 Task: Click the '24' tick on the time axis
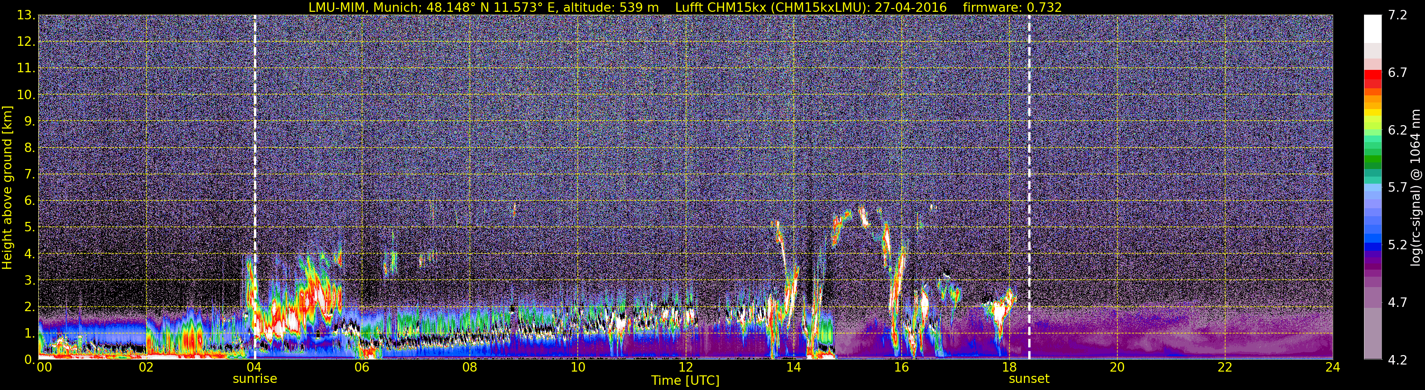pos(1333,367)
